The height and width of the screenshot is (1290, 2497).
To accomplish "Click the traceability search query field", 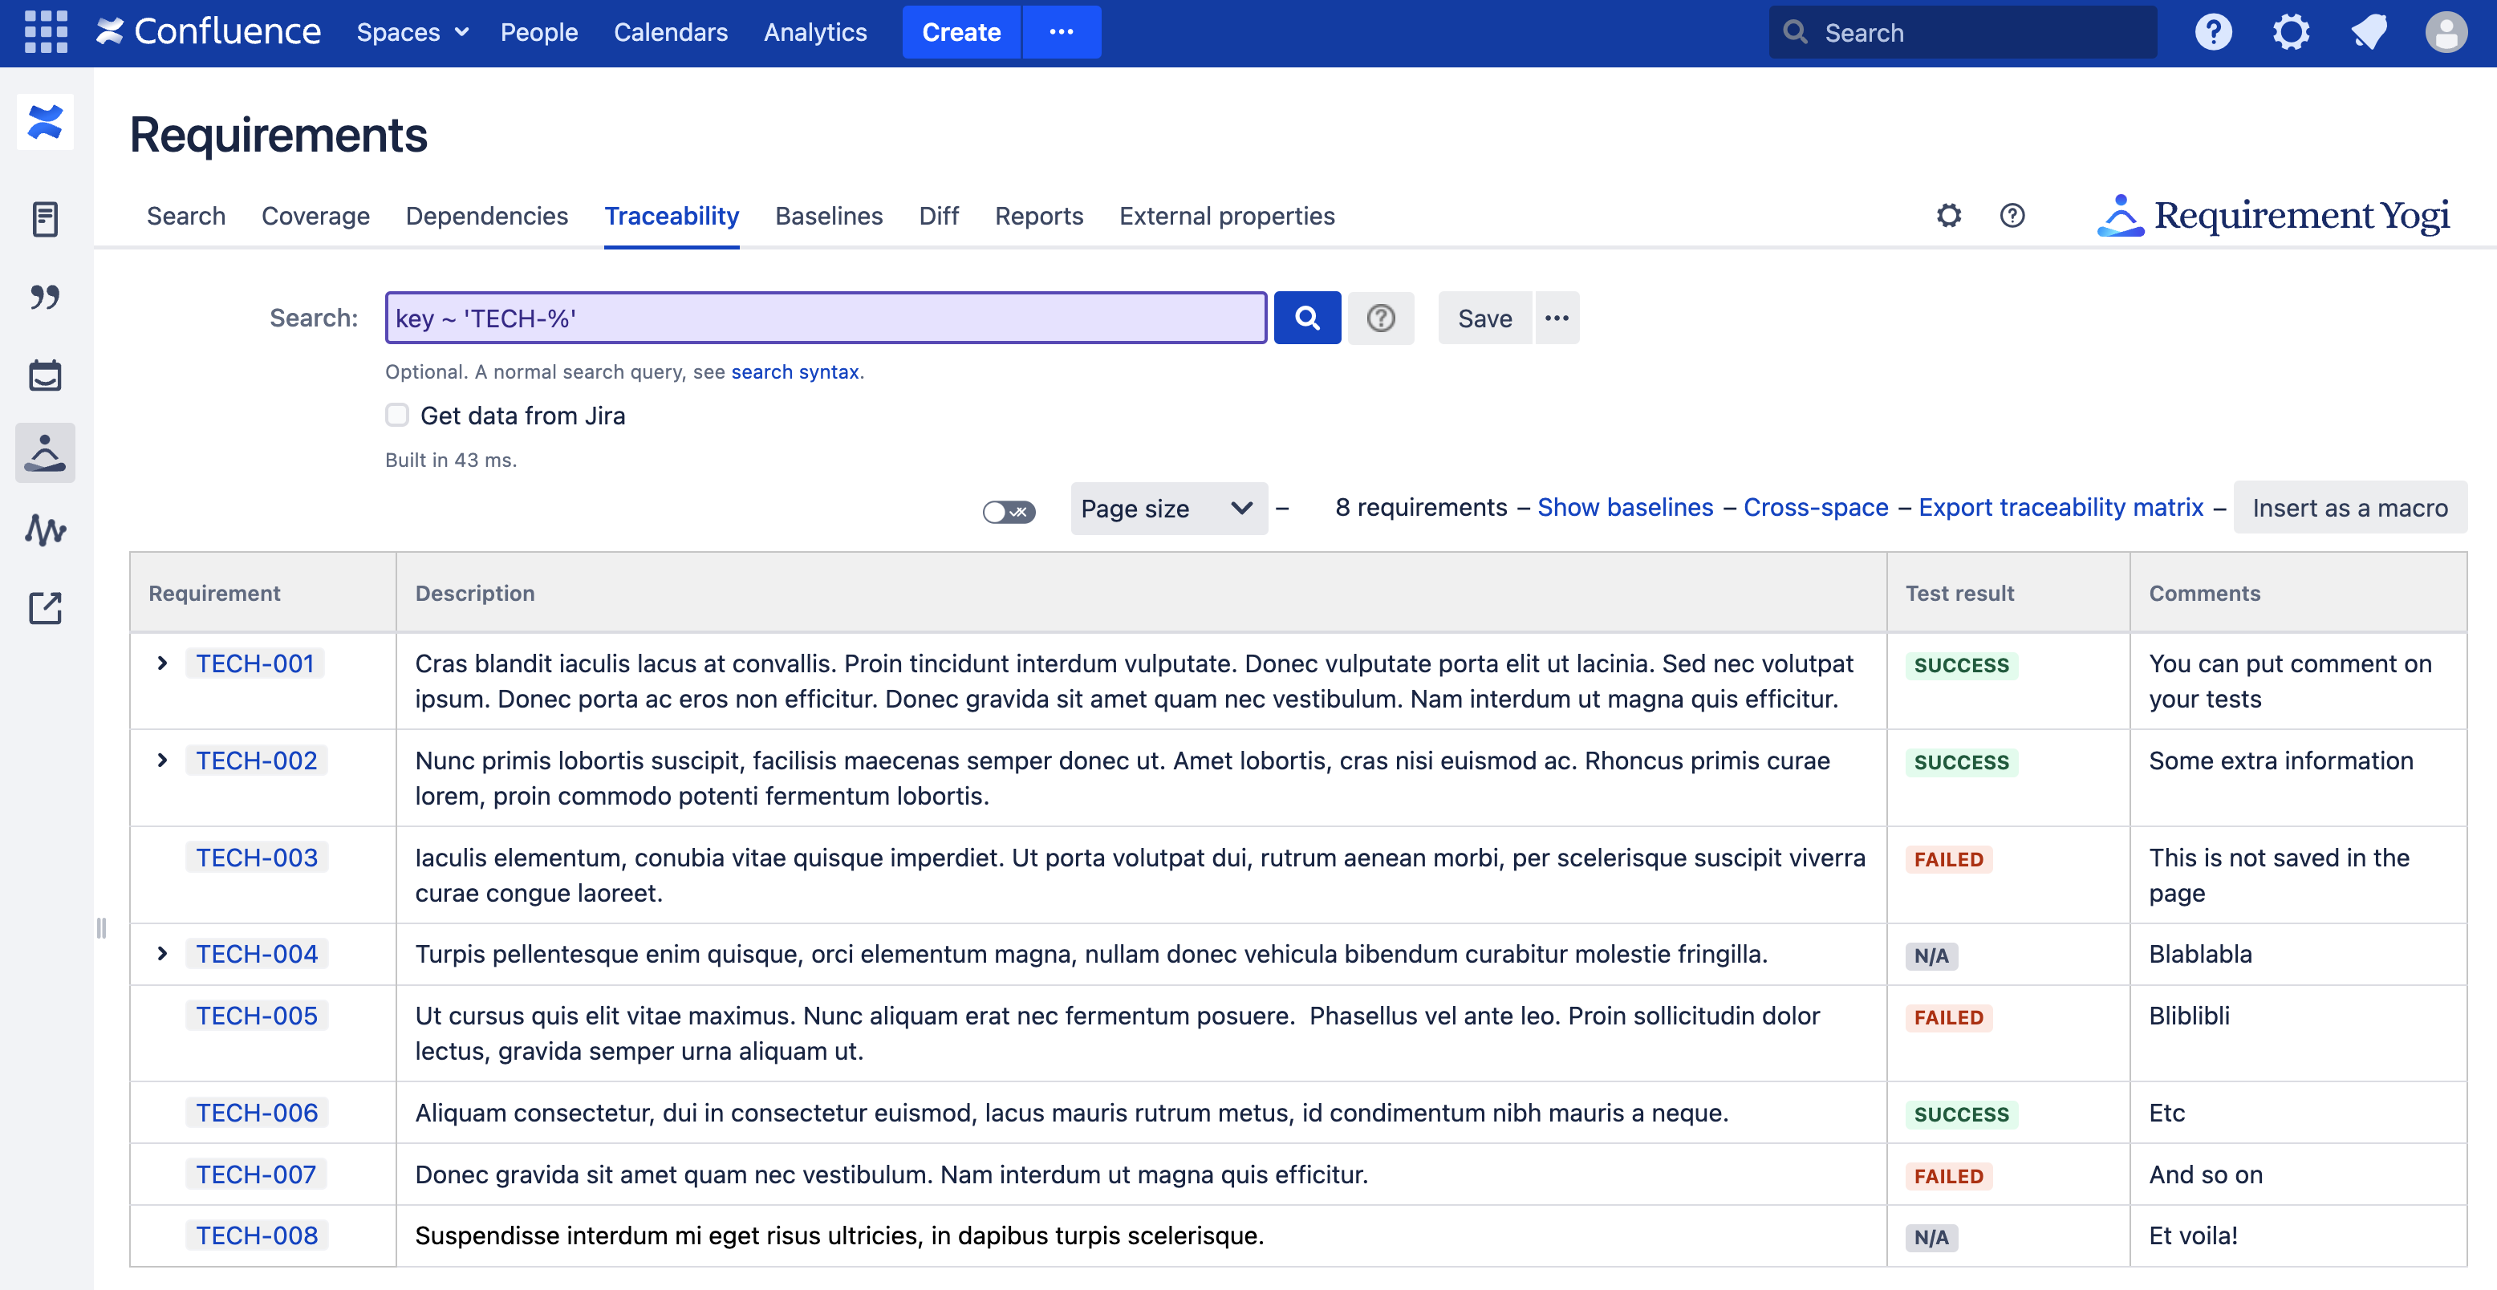I will [825, 318].
